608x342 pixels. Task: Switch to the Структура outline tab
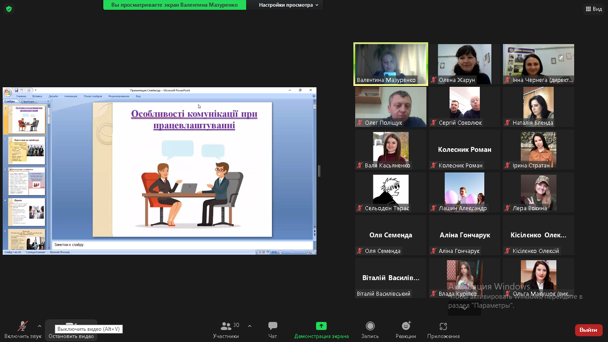28,102
